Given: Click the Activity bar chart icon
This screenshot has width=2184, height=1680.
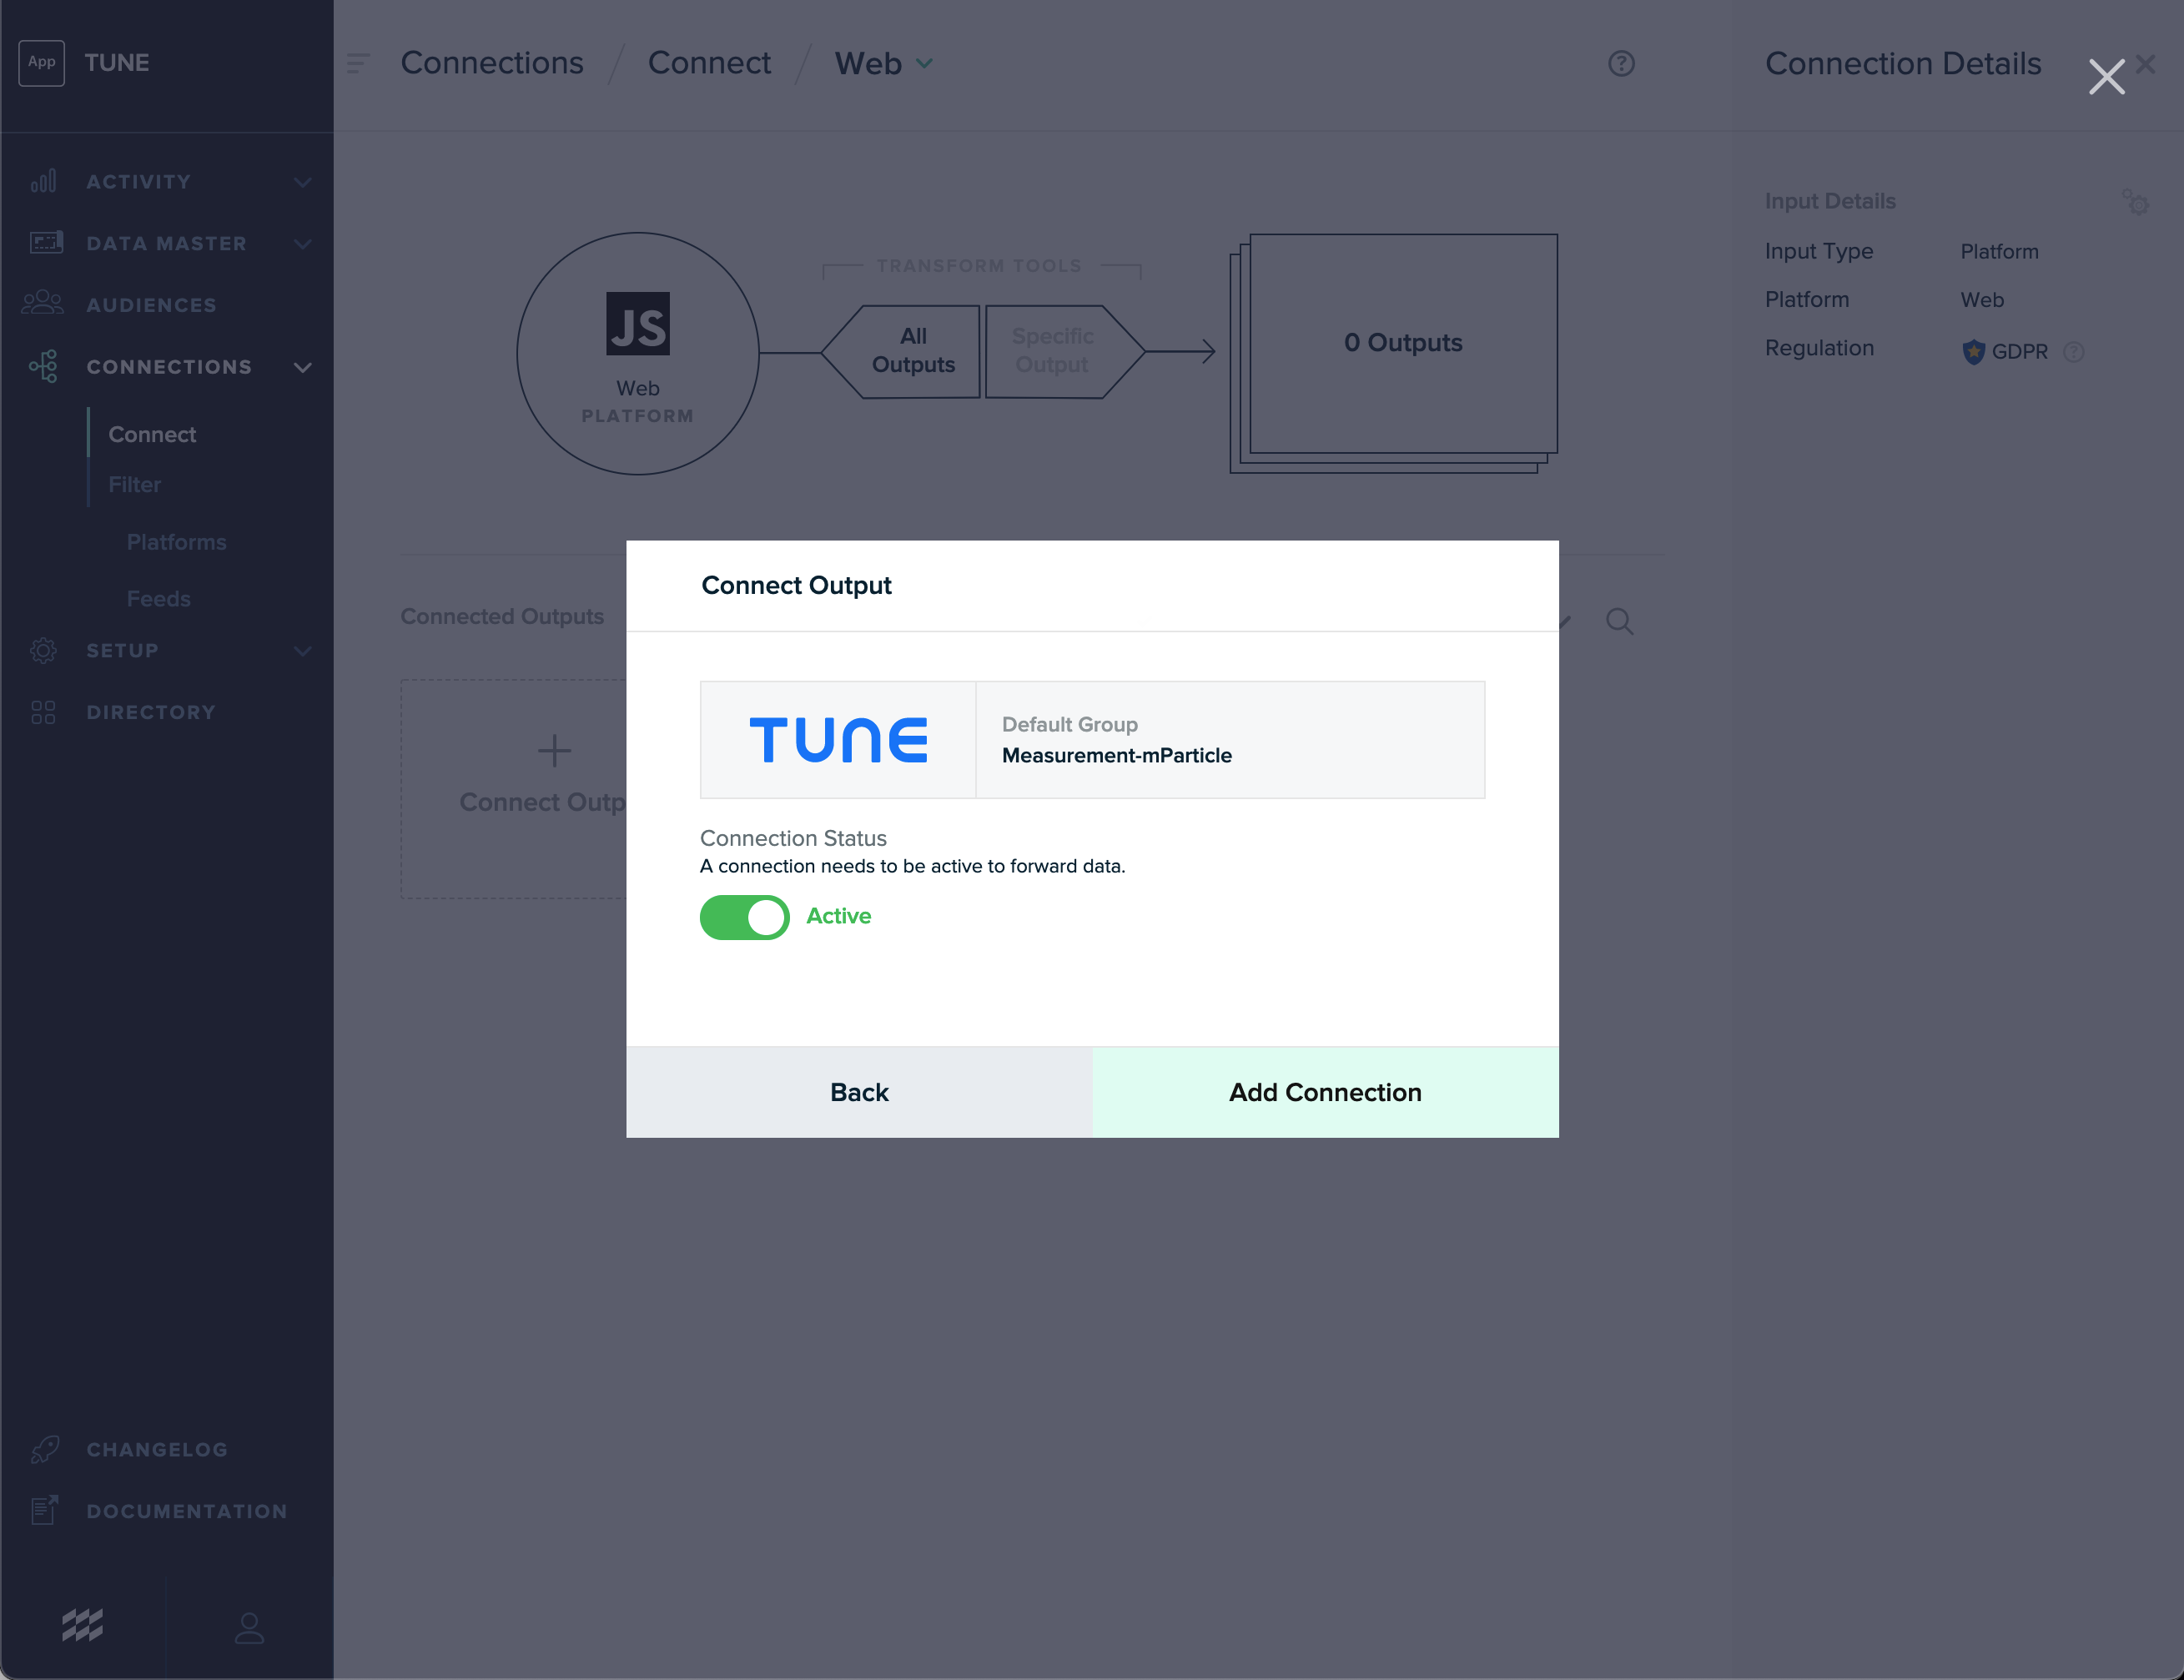Looking at the screenshot, I should pyautogui.click(x=43, y=182).
